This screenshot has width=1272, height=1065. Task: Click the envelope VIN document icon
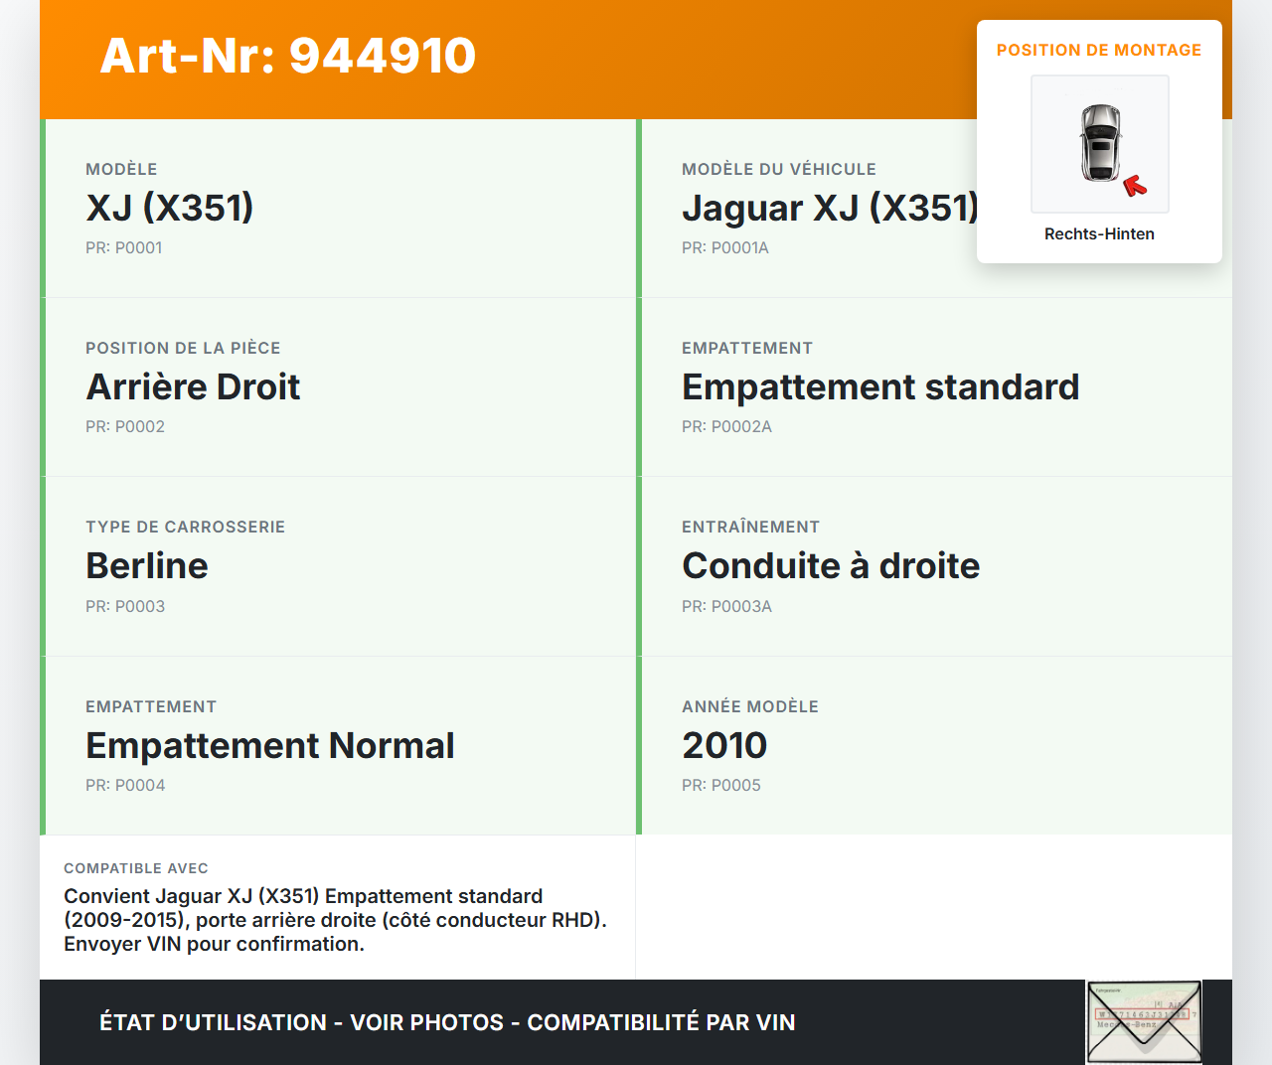tap(1144, 1021)
